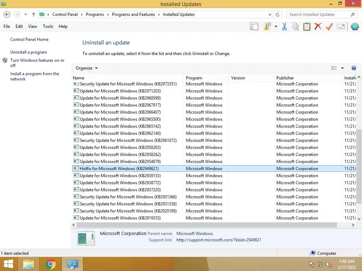The image size is (362, 271).
Task: Open the File menu
Action: 7,26
